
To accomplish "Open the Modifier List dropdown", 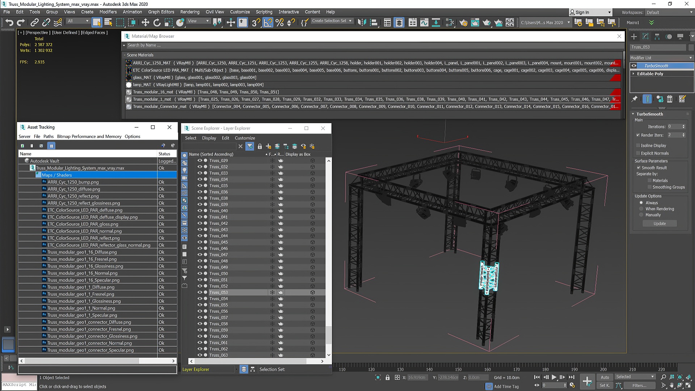I will pyautogui.click(x=661, y=58).
